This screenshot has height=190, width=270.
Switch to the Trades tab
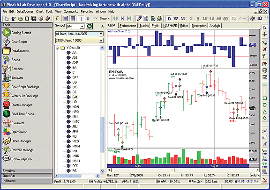[144, 26]
